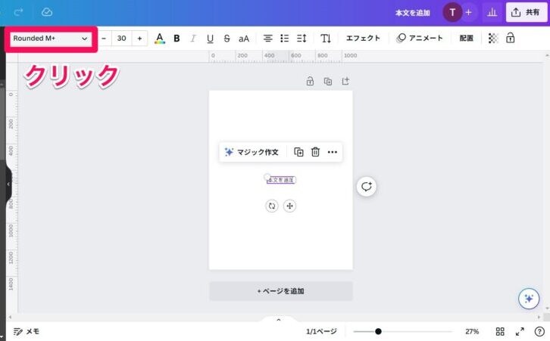
Task: Expand the pages panel chevron
Action: tap(278, 320)
